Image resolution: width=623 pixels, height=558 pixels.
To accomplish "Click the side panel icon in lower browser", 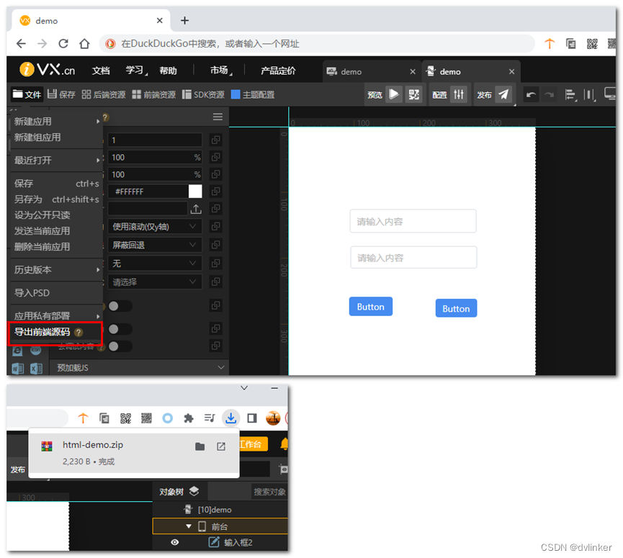I will pyautogui.click(x=251, y=418).
